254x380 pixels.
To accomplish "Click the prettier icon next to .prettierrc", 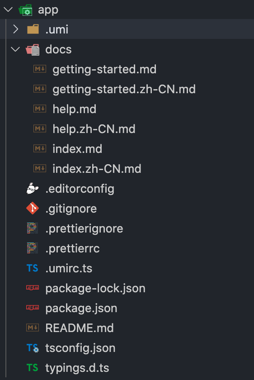I will (x=33, y=248).
